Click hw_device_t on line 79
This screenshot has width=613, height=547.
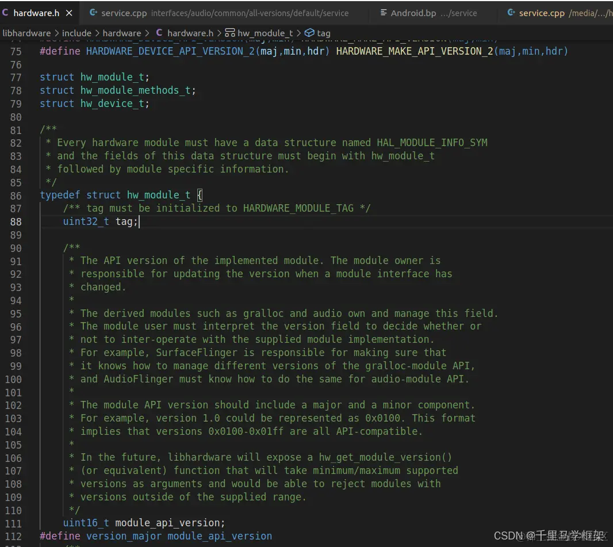pyautogui.click(x=112, y=104)
